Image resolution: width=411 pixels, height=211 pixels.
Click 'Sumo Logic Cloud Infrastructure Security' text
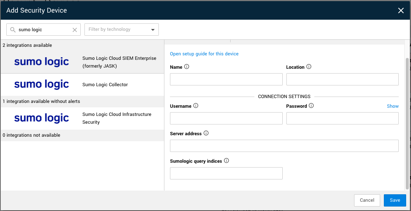coord(117,119)
